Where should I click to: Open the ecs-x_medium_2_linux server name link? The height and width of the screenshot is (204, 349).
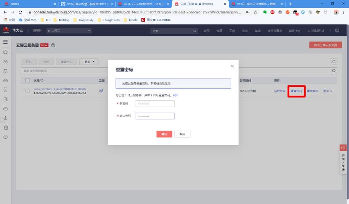(x=60, y=89)
